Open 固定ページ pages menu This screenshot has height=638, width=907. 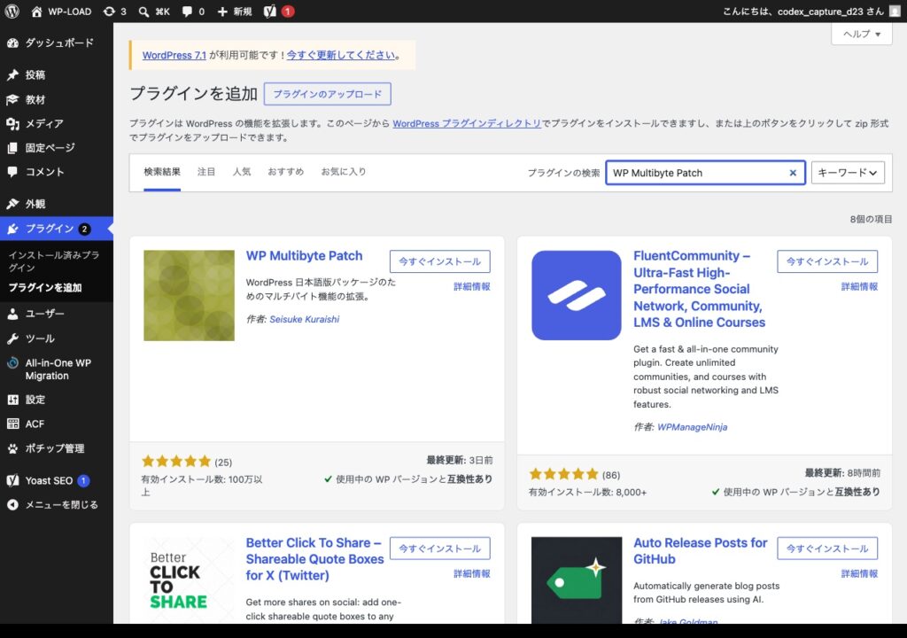point(57,148)
